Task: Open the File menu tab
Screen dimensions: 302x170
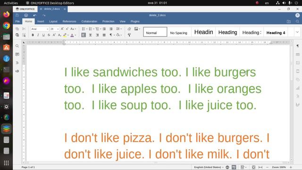Action: pyautogui.click(x=17, y=21)
